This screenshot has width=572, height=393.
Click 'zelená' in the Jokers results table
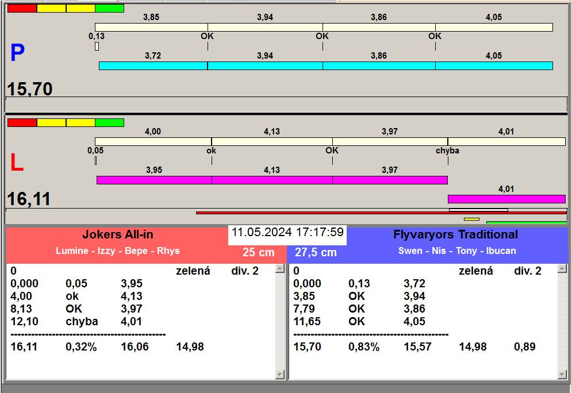[193, 271]
